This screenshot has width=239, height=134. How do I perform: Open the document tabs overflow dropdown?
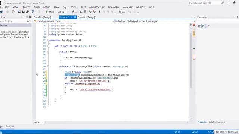tap(194, 17)
